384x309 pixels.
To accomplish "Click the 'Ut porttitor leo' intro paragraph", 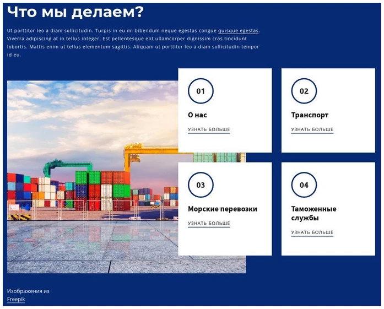I will (x=133, y=42).
